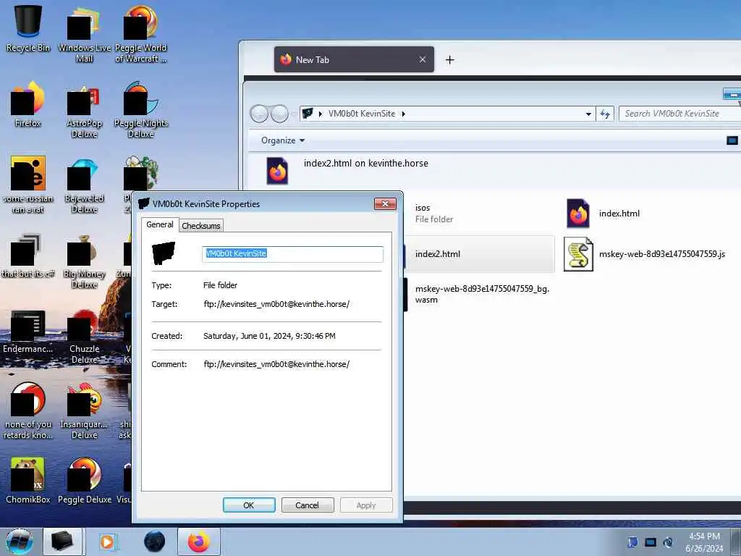
Task: Click mskey-web-8d93e14755047559.js file name
Action: (x=661, y=254)
